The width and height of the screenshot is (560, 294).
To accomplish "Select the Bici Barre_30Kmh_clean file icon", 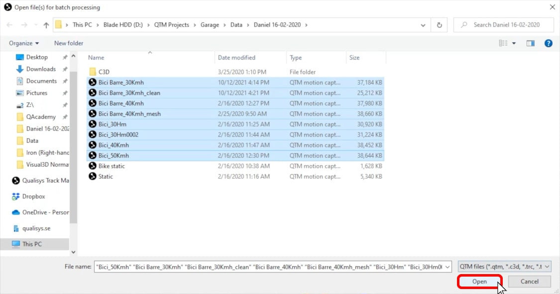I will [x=93, y=93].
